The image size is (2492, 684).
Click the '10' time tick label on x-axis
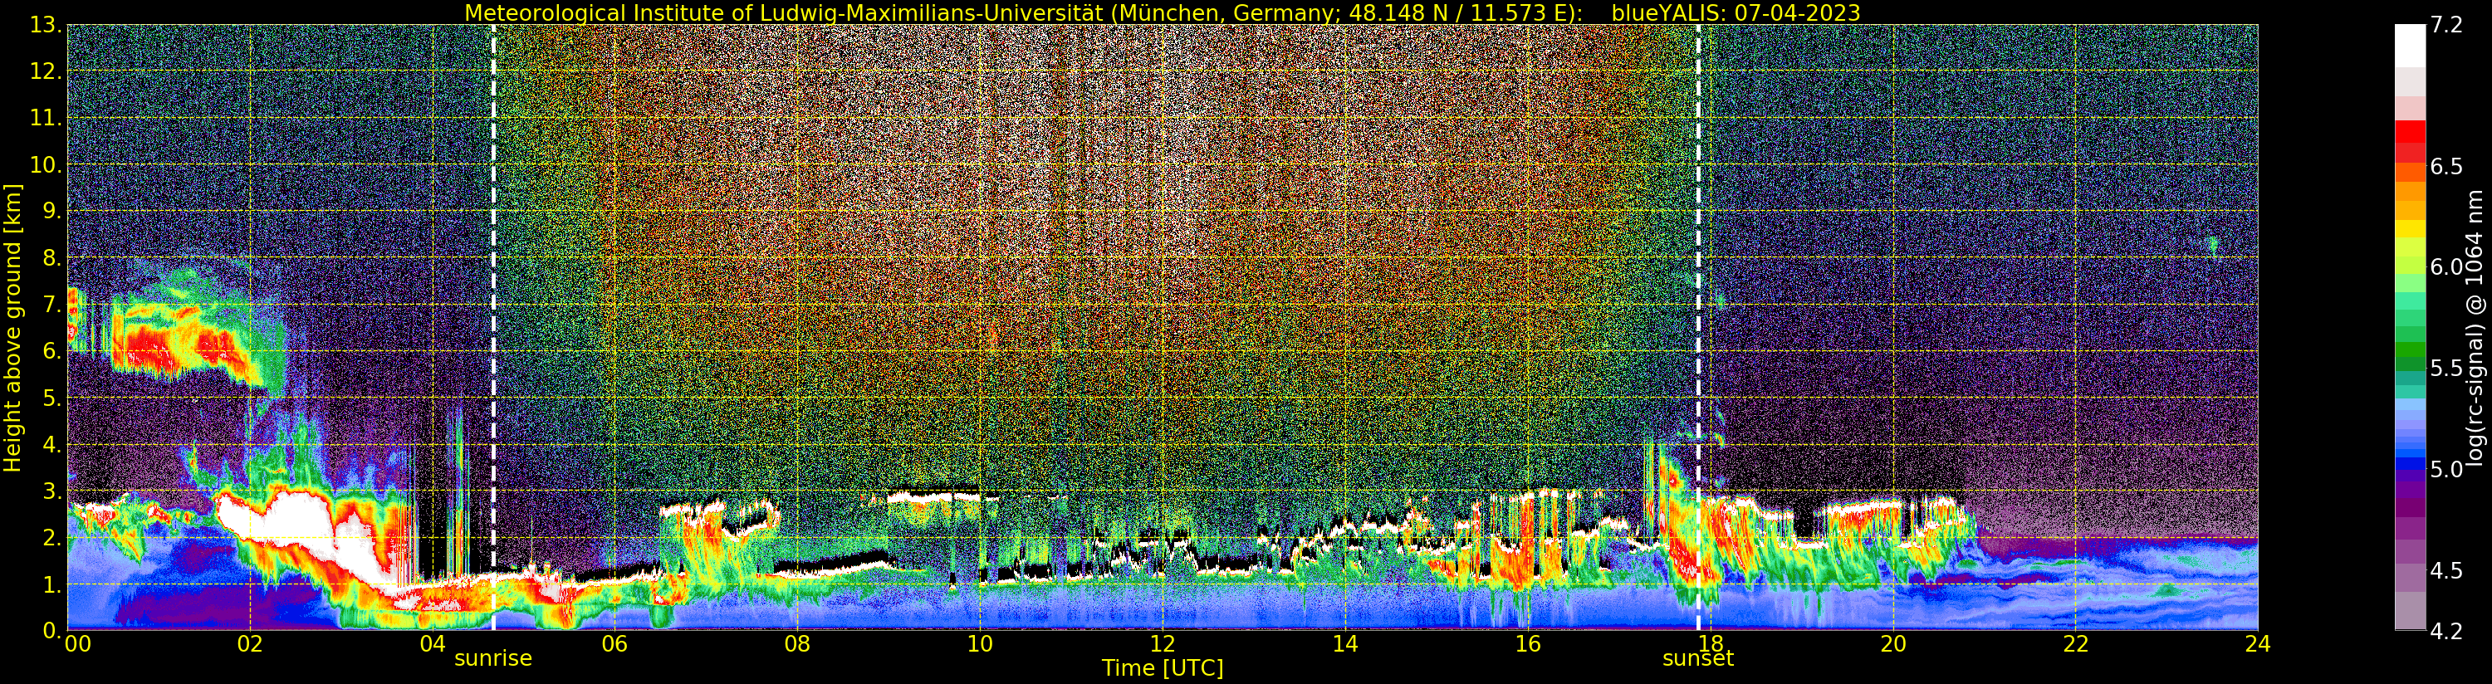point(980,644)
